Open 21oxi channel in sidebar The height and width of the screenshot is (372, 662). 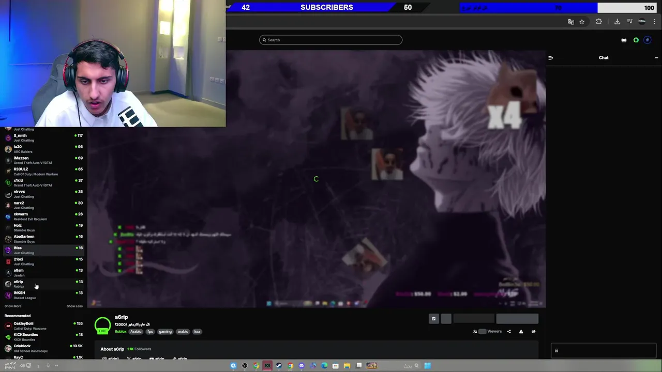coord(43,261)
